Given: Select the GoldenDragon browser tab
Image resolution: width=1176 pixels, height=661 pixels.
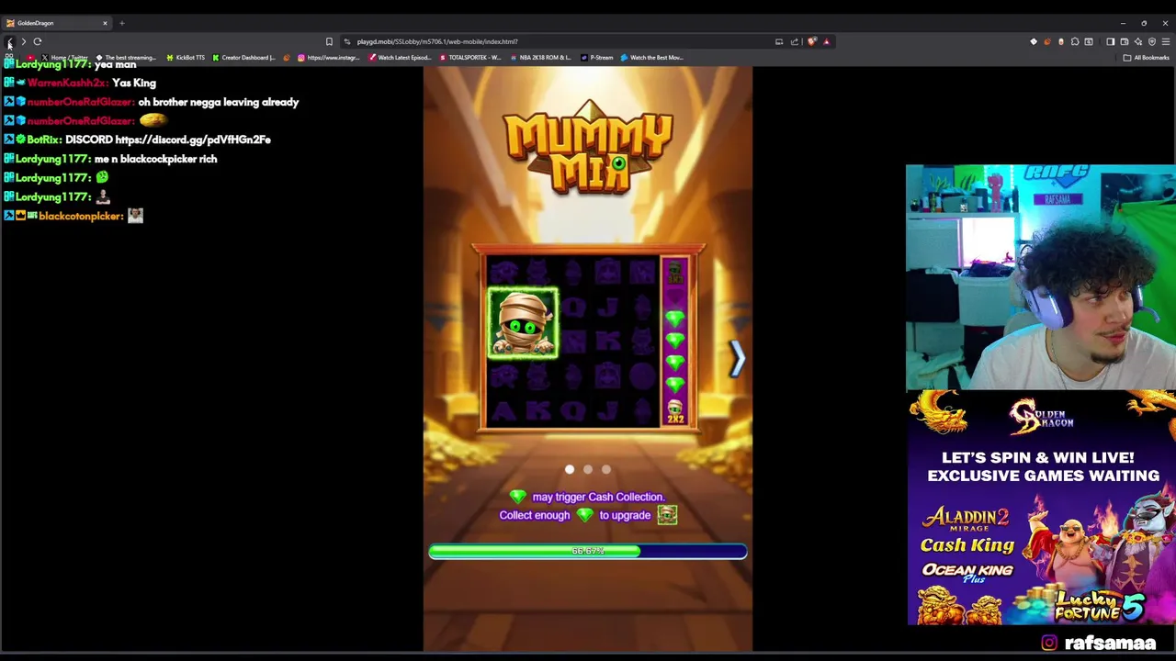Looking at the screenshot, I should [55, 23].
